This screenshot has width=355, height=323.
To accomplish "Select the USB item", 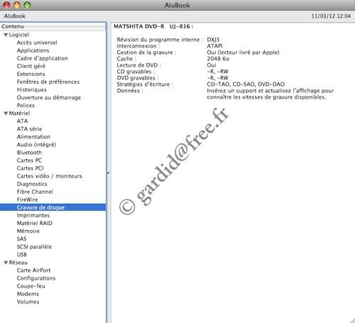I will pos(22,255).
